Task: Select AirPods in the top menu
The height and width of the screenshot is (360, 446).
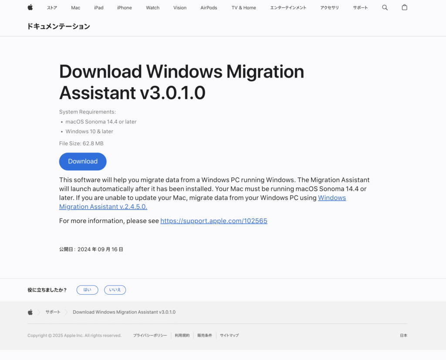Action: pos(209,8)
